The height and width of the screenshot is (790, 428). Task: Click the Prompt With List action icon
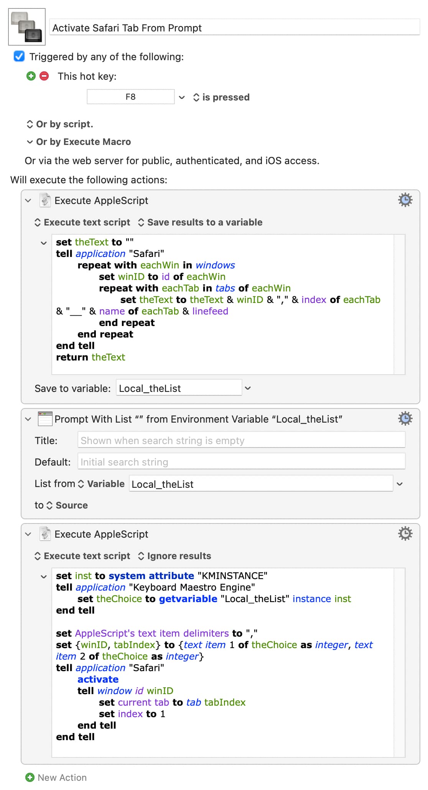tap(45, 419)
